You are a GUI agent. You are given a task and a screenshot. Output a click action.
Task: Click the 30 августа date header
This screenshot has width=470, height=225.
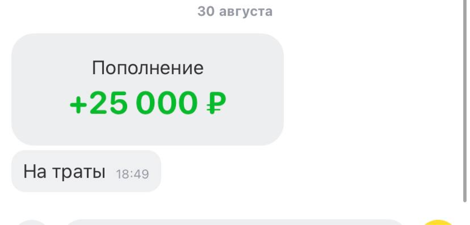point(235,11)
